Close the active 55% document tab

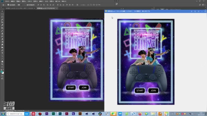(57, 8)
